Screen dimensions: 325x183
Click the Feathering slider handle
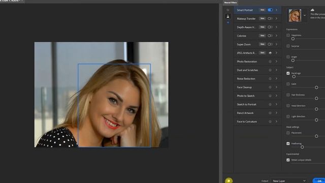coord(302,147)
